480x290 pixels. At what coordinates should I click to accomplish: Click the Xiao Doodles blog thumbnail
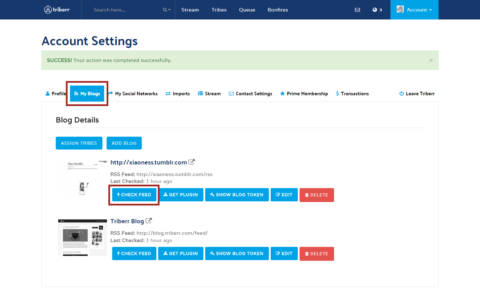[x=83, y=178]
